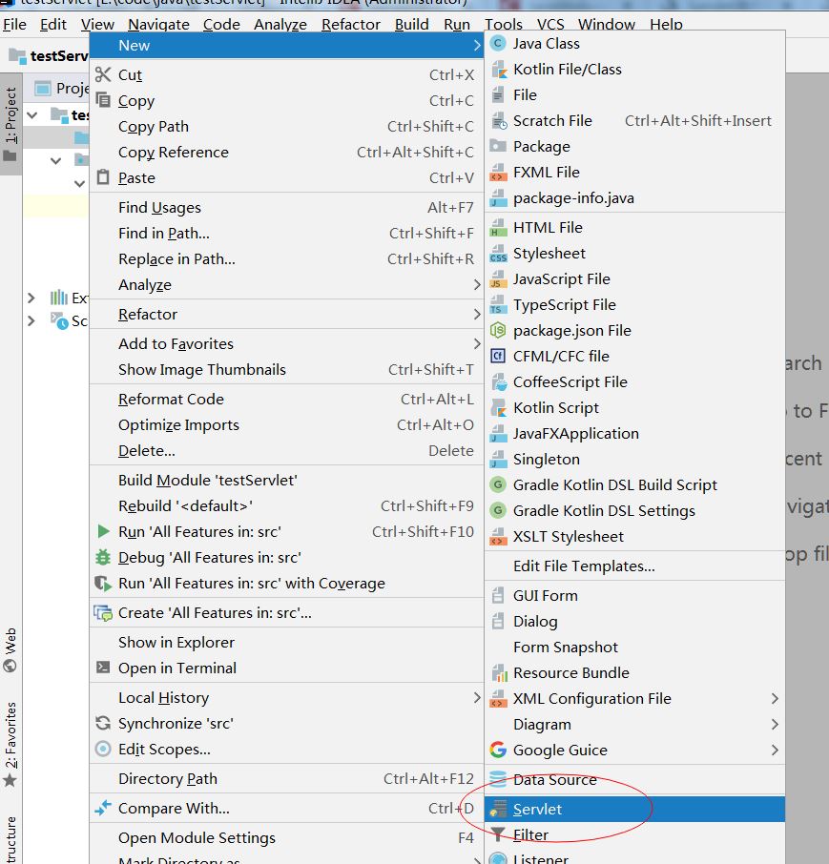Click the Cut scissors icon
Viewport: 829px width, 864px height.
coord(103,74)
